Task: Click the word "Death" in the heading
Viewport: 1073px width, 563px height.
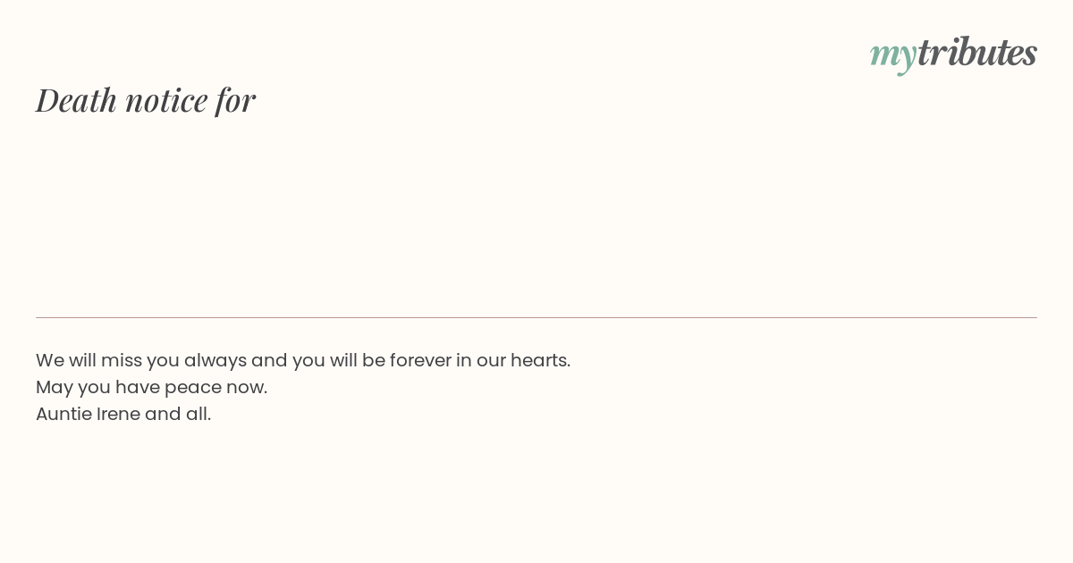Action: pos(77,99)
